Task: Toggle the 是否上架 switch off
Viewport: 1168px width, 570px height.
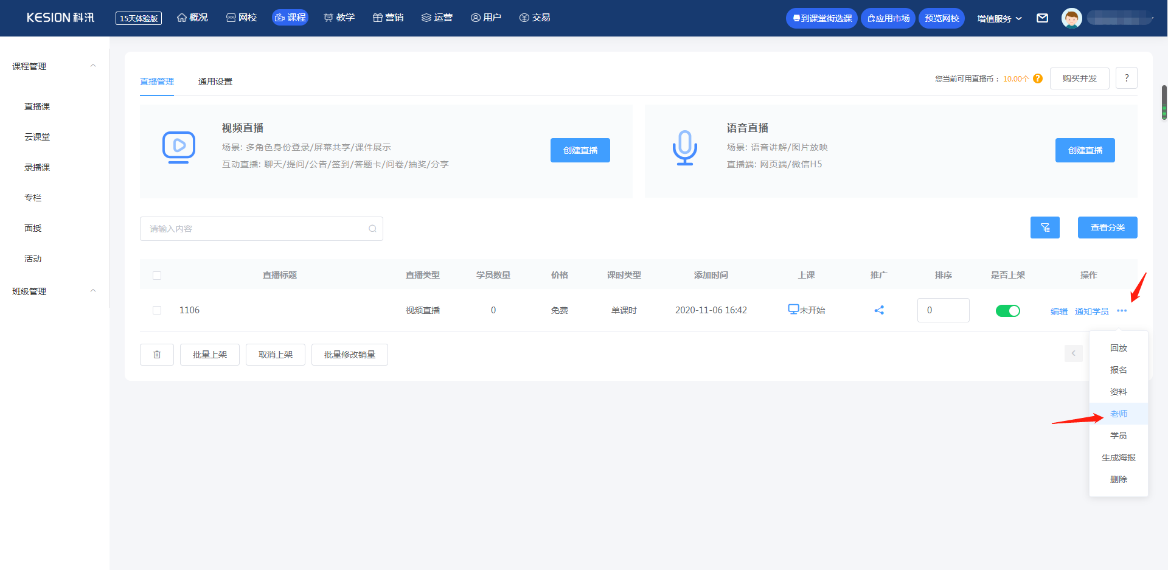Action: [x=1008, y=311]
